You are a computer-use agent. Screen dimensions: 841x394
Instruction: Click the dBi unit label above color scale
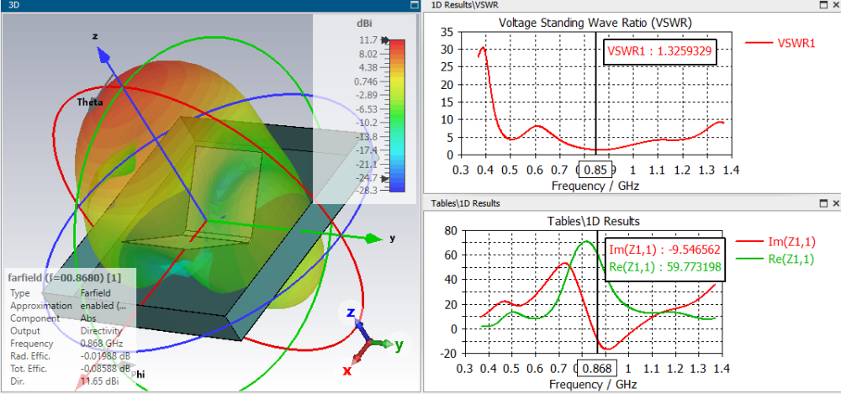[364, 24]
